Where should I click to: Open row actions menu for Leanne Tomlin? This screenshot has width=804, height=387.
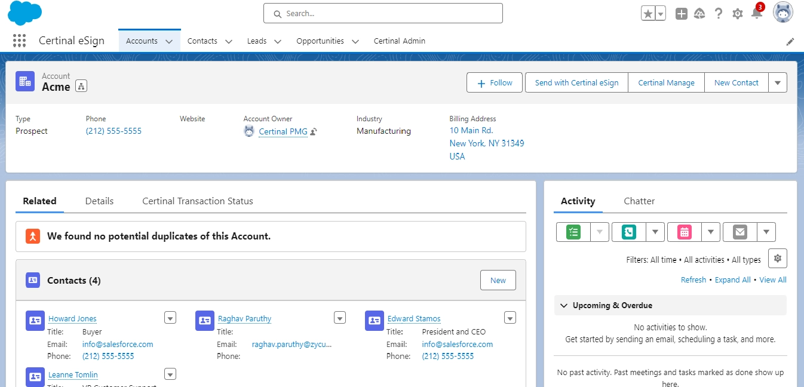(170, 374)
